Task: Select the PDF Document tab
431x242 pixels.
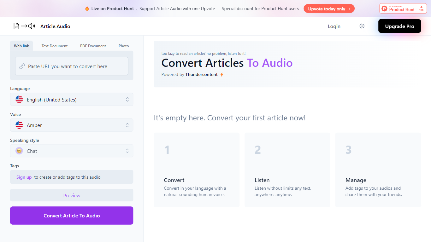Action: (93, 46)
